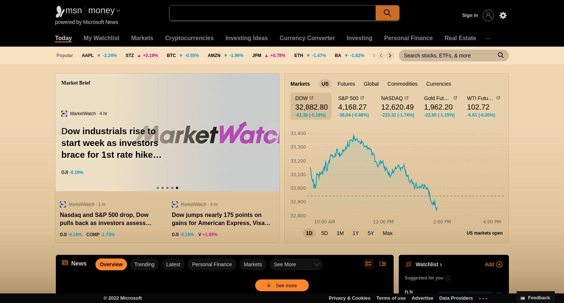
Task: Switch news to grid view icon
Action: (x=383, y=264)
